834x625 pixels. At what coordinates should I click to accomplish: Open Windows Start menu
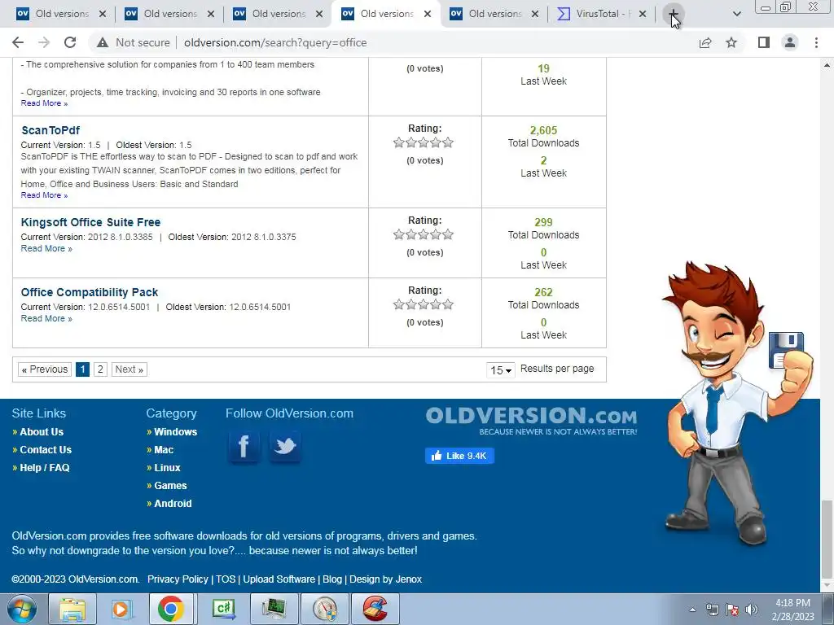(22, 609)
